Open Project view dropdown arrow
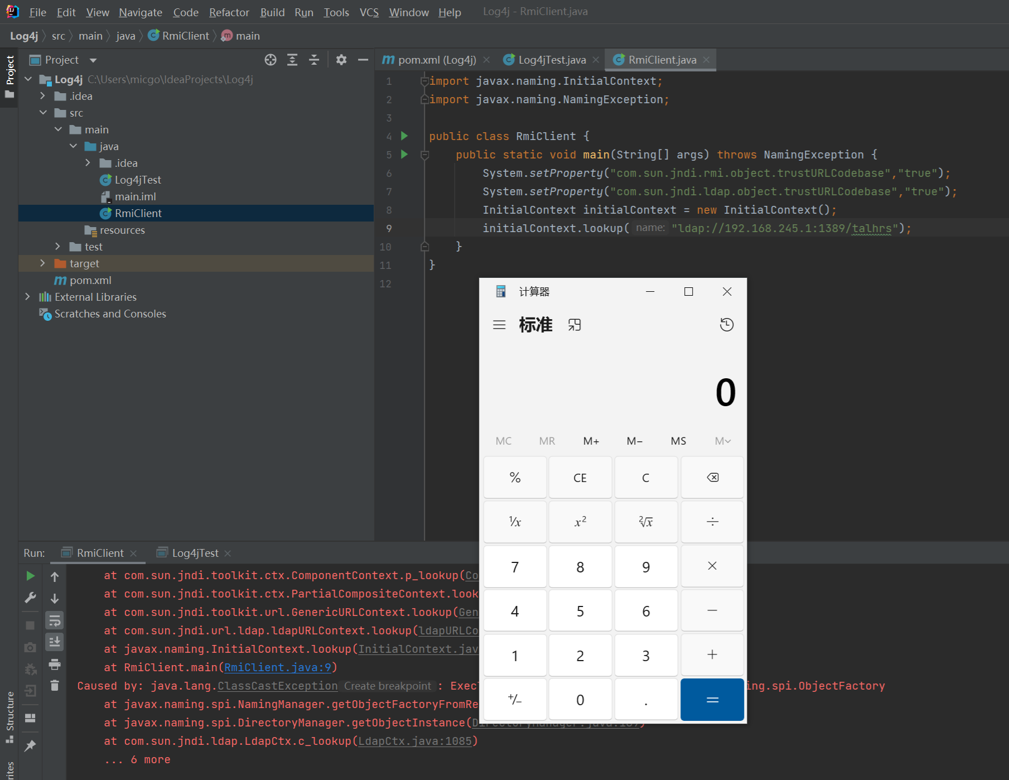This screenshot has width=1009, height=780. (93, 60)
